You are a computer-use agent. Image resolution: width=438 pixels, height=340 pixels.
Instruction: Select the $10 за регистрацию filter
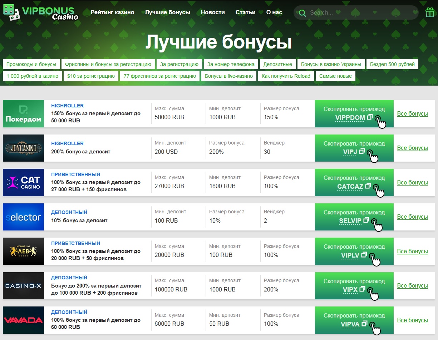91,76
